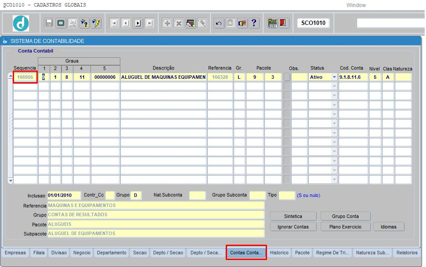Click the icon beside SISTEMA DE CONTABILIDADE

[5, 41]
